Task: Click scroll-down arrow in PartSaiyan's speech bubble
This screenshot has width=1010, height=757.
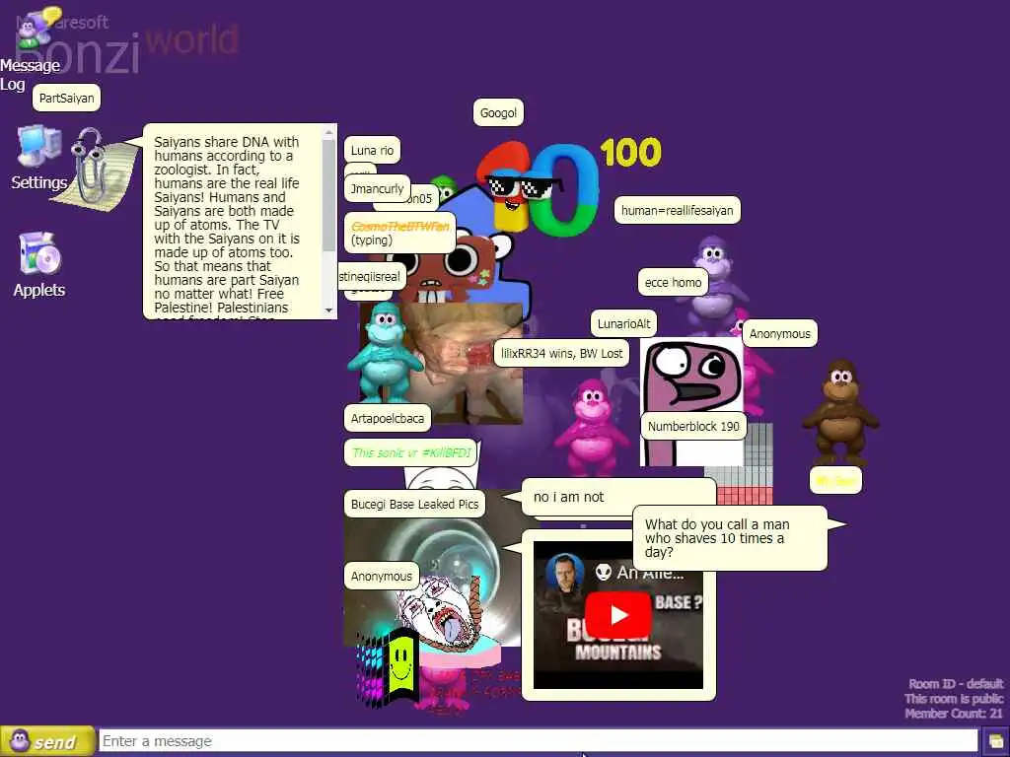Action: tap(329, 310)
